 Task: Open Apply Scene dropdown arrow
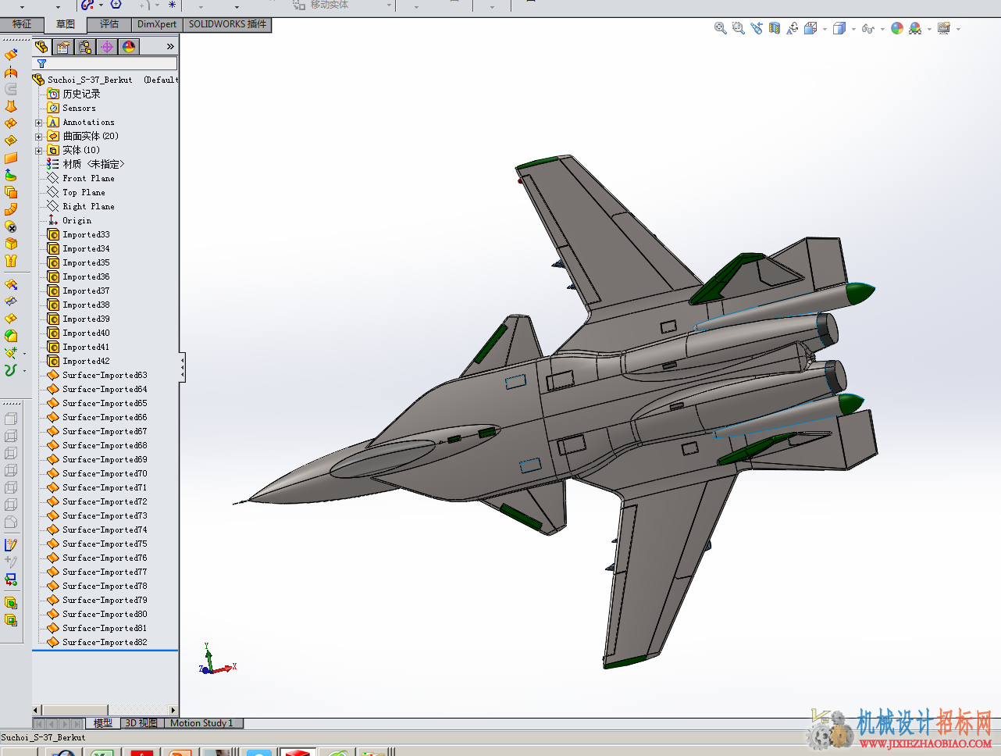pos(929,29)
